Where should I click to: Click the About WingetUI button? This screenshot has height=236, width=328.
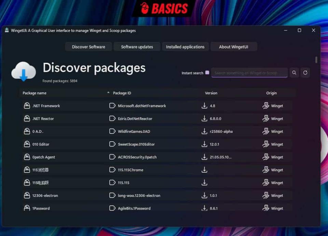point(234,47)
